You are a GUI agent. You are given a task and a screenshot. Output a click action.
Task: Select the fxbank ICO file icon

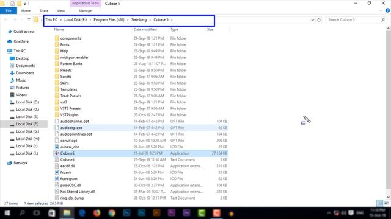coord(57,172)
